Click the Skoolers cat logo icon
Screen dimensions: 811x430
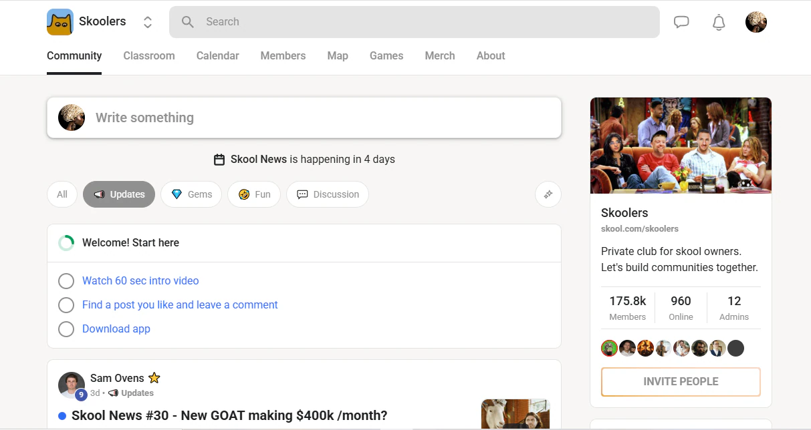(60, 22)
